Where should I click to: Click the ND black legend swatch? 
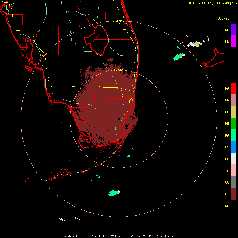[x=234, y=206]
